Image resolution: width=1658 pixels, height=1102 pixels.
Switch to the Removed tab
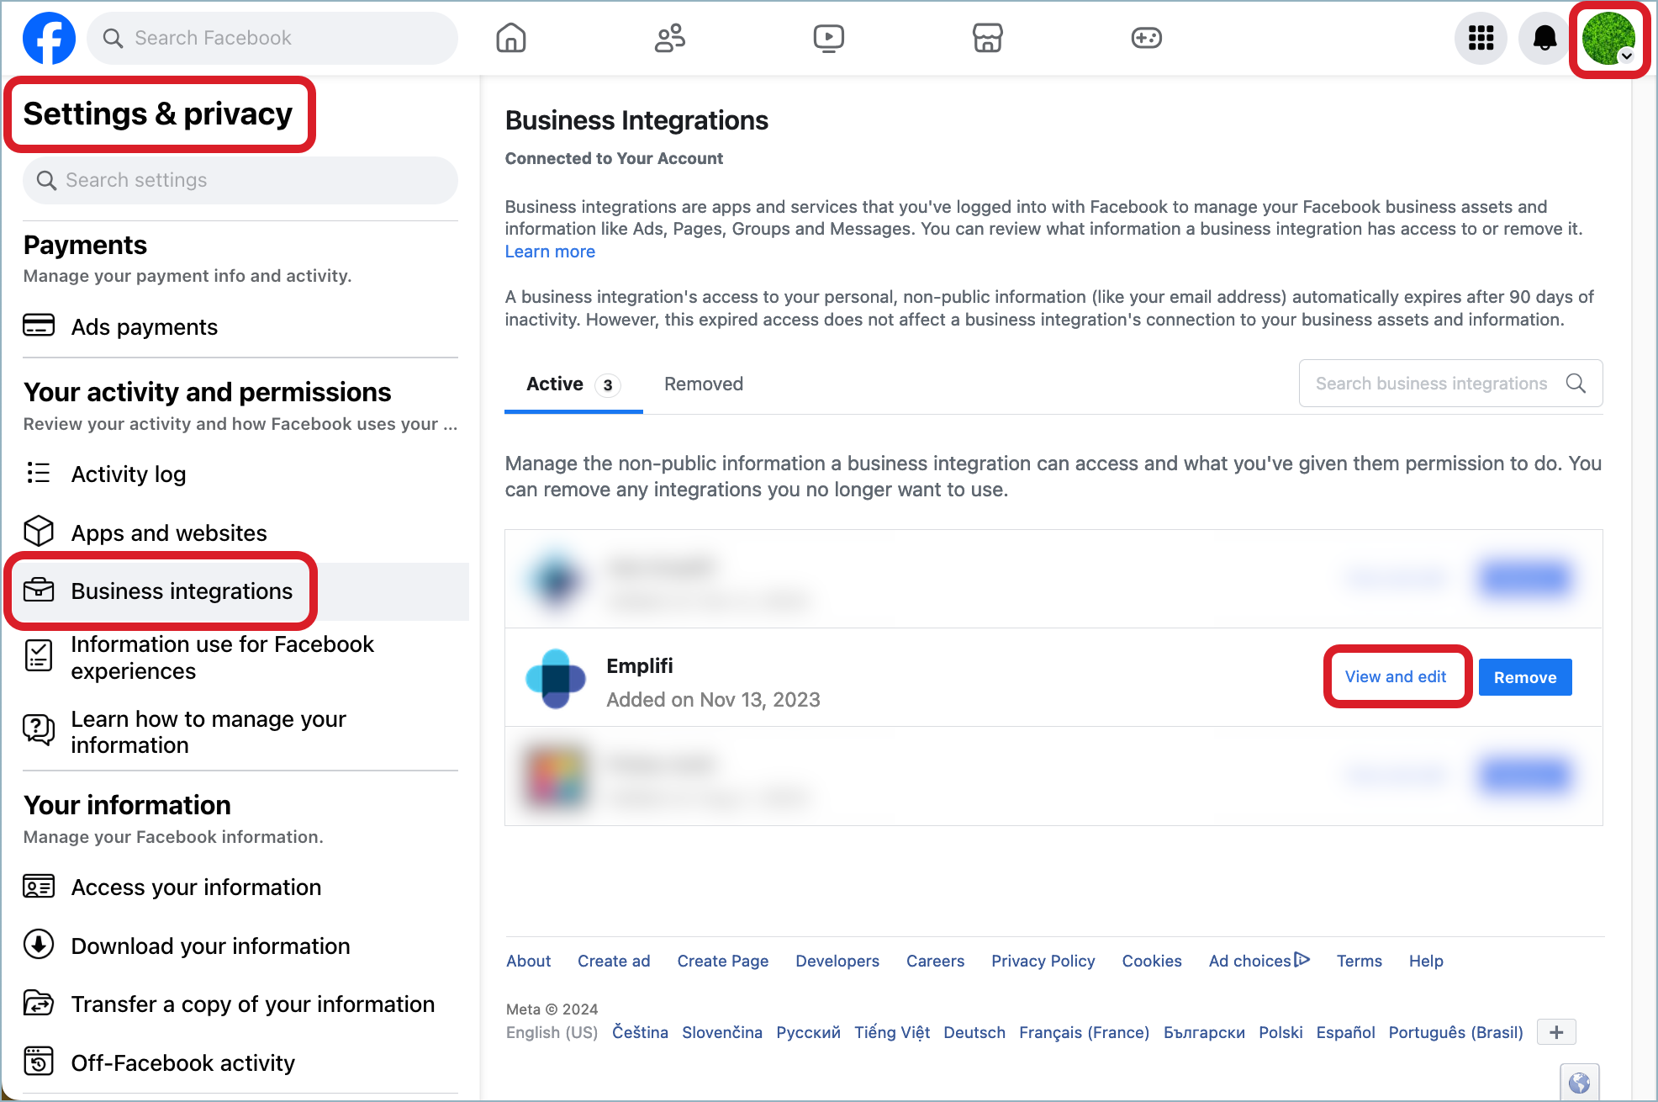point(703,383)
